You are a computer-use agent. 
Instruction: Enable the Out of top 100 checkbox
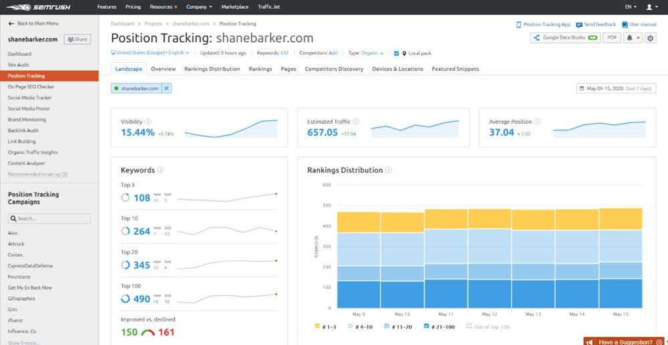[469, 326]
